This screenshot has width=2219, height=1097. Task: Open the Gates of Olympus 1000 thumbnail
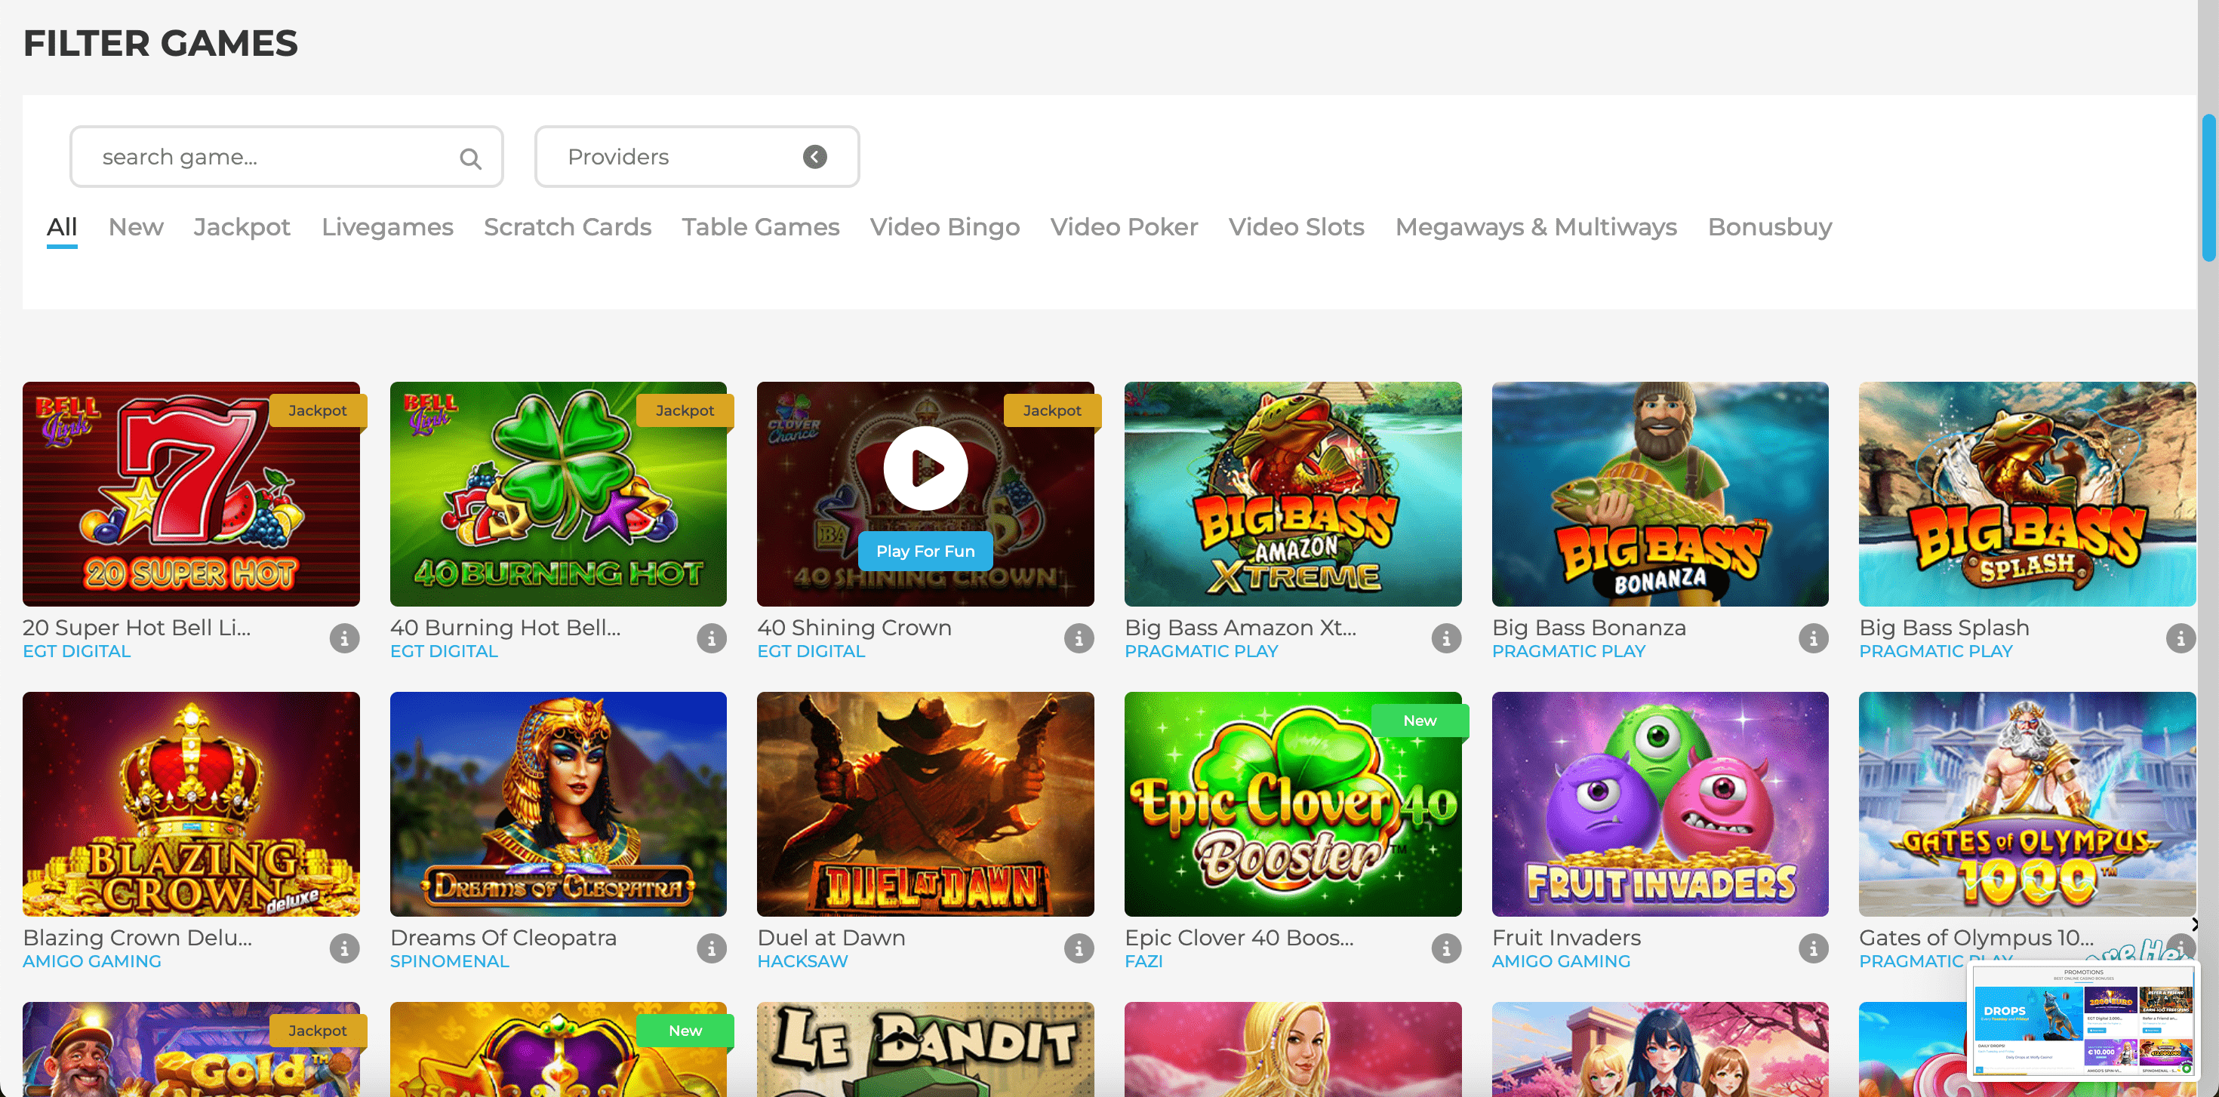[x=2026, y=803]
